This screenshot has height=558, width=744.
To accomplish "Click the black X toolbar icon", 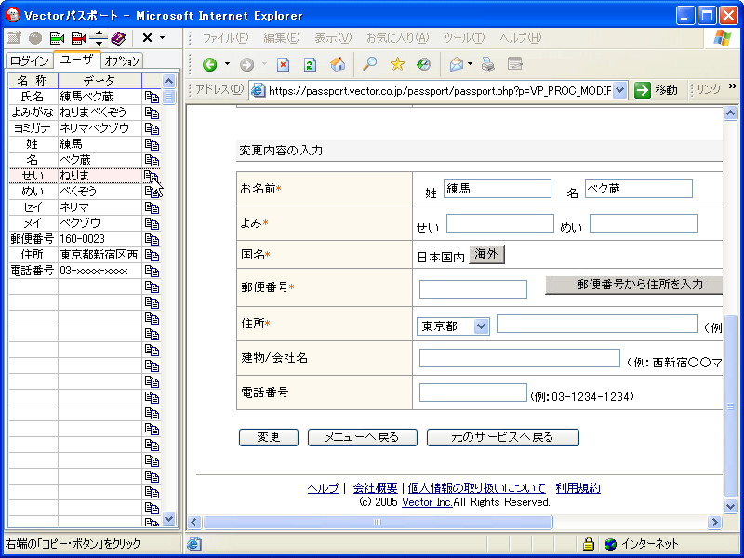I will 147,38.
